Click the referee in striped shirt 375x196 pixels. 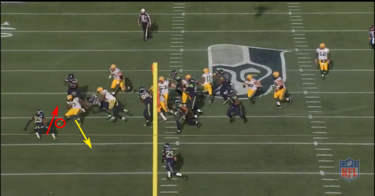coord(144,24)
